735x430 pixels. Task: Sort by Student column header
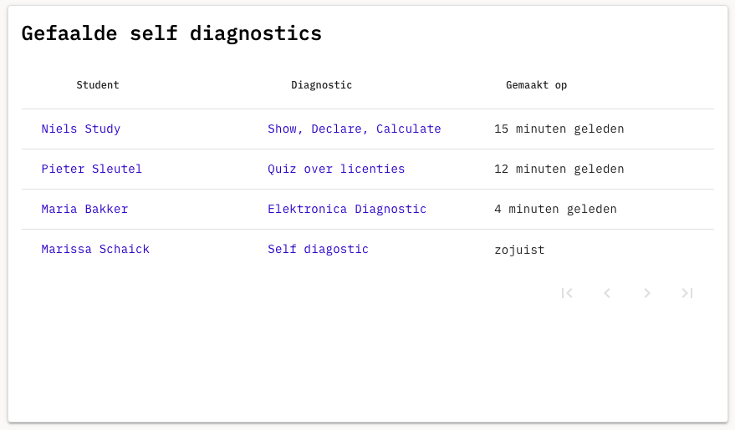click(x=98, y=85)
